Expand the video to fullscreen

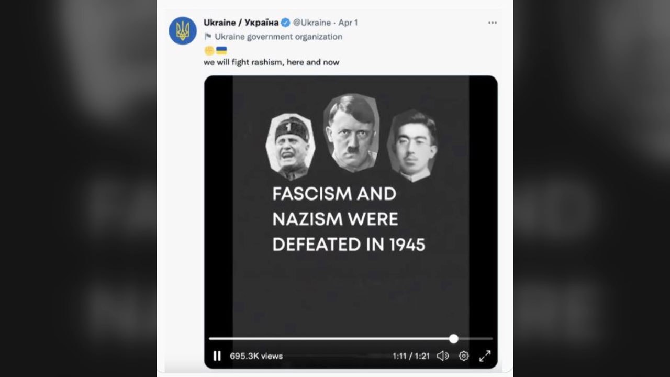[485, 356]
